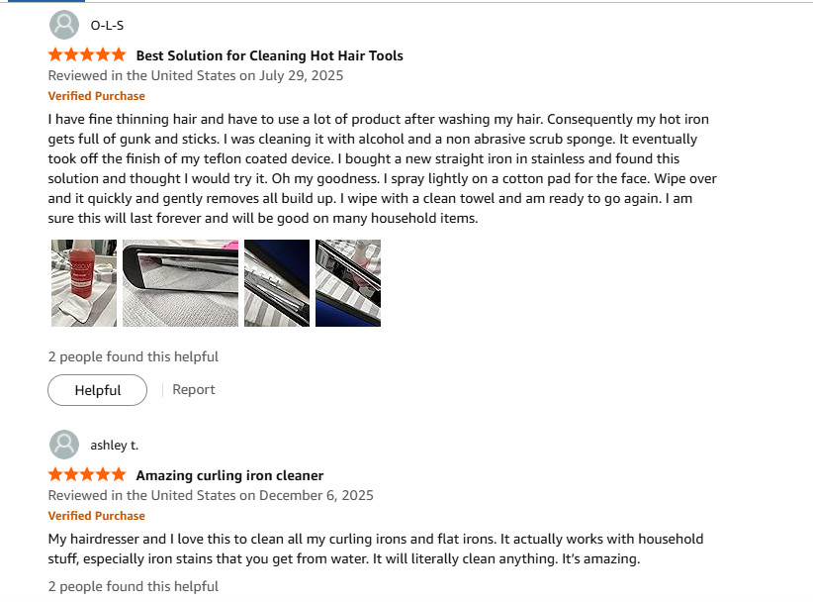Click Verified Purchase under December 6 review
This screenshot has height=602, width=813.
(97, 516)
